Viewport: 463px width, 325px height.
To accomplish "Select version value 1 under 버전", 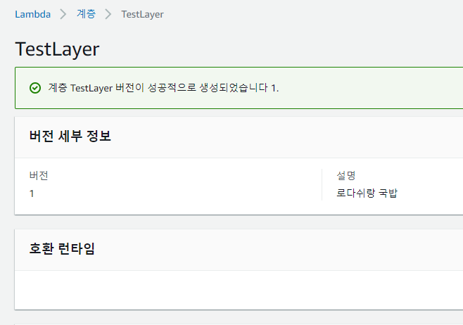I will point(32,193).
